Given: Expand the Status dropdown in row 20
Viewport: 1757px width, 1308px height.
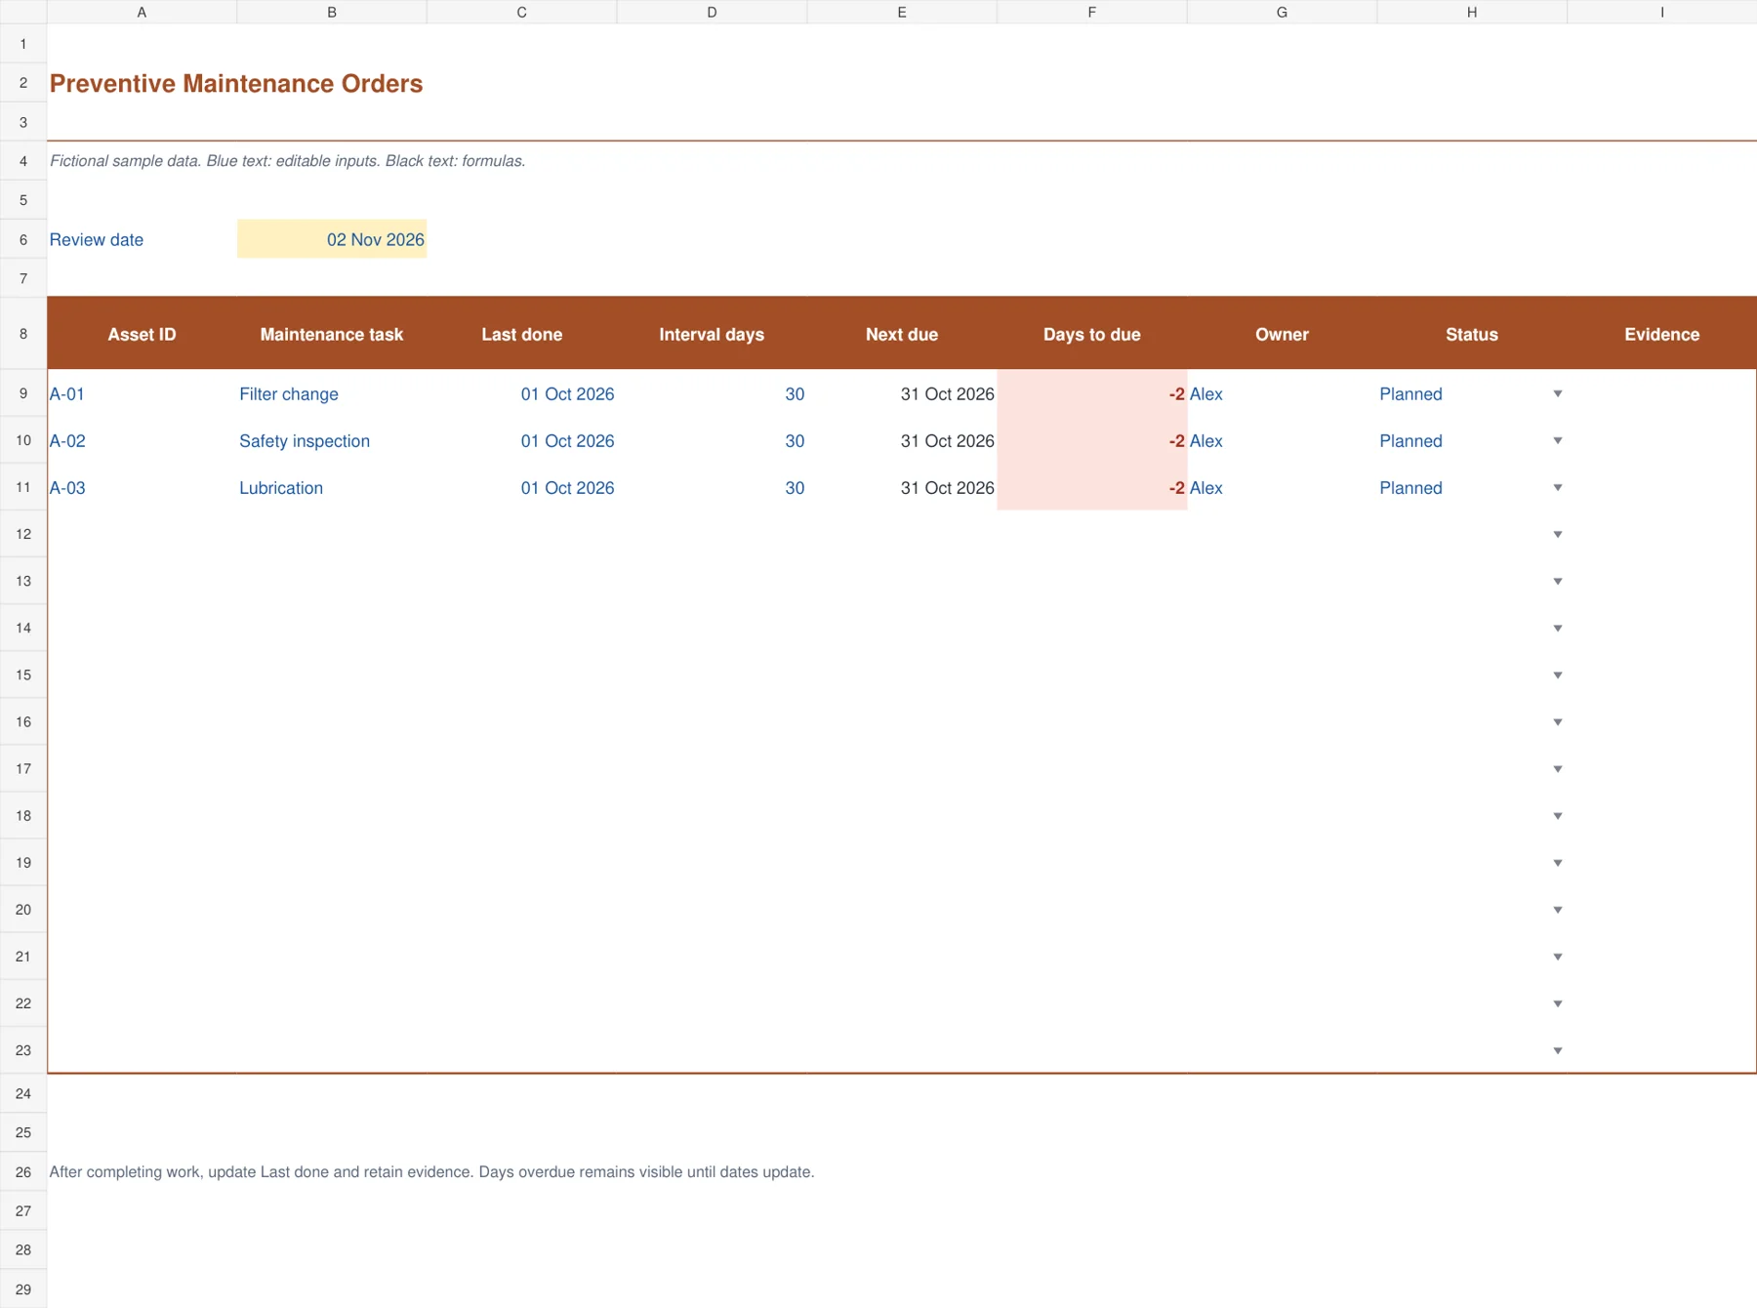Looking at the screenshot, I should click(x=1558, y=909).
